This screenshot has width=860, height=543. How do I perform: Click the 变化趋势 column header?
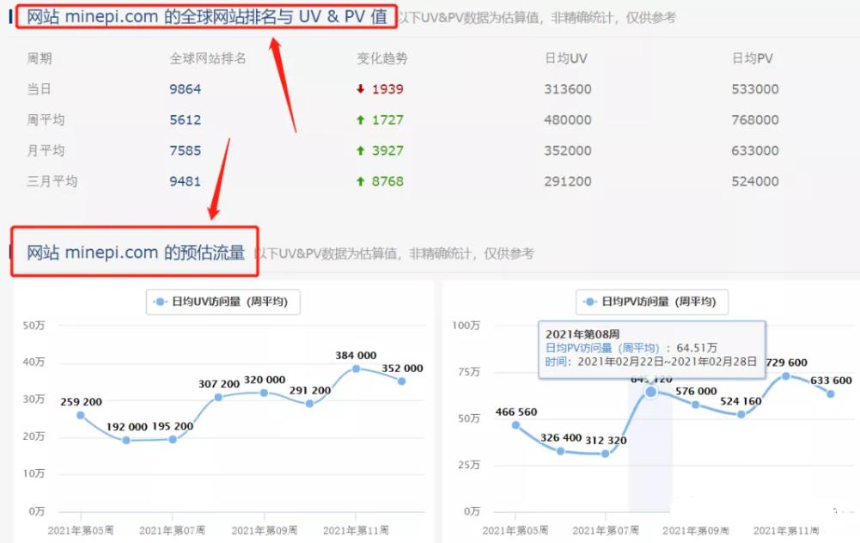pos(382,58)
